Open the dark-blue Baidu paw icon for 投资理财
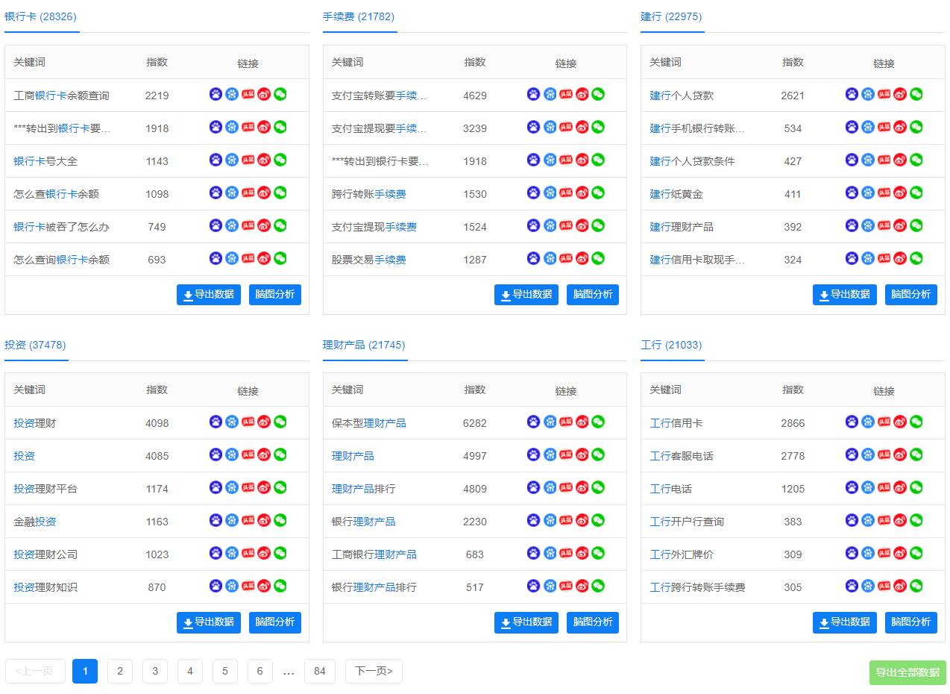 (x=216, y=422)
